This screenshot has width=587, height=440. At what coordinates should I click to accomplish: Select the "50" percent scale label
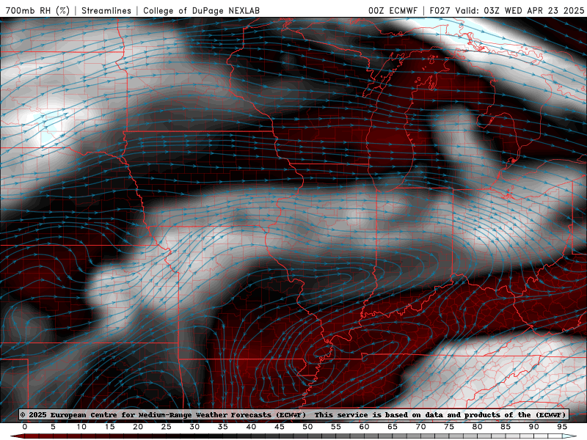307,427
